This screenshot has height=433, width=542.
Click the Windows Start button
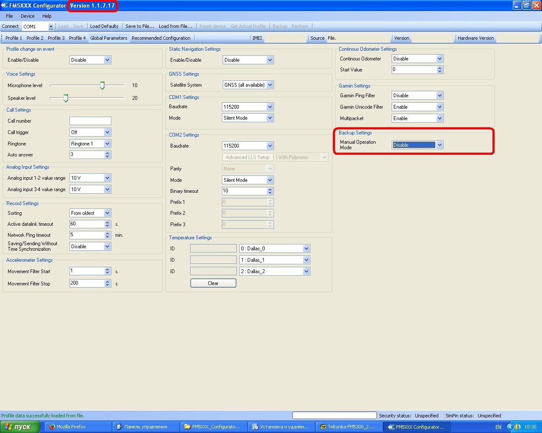[20, 427]
